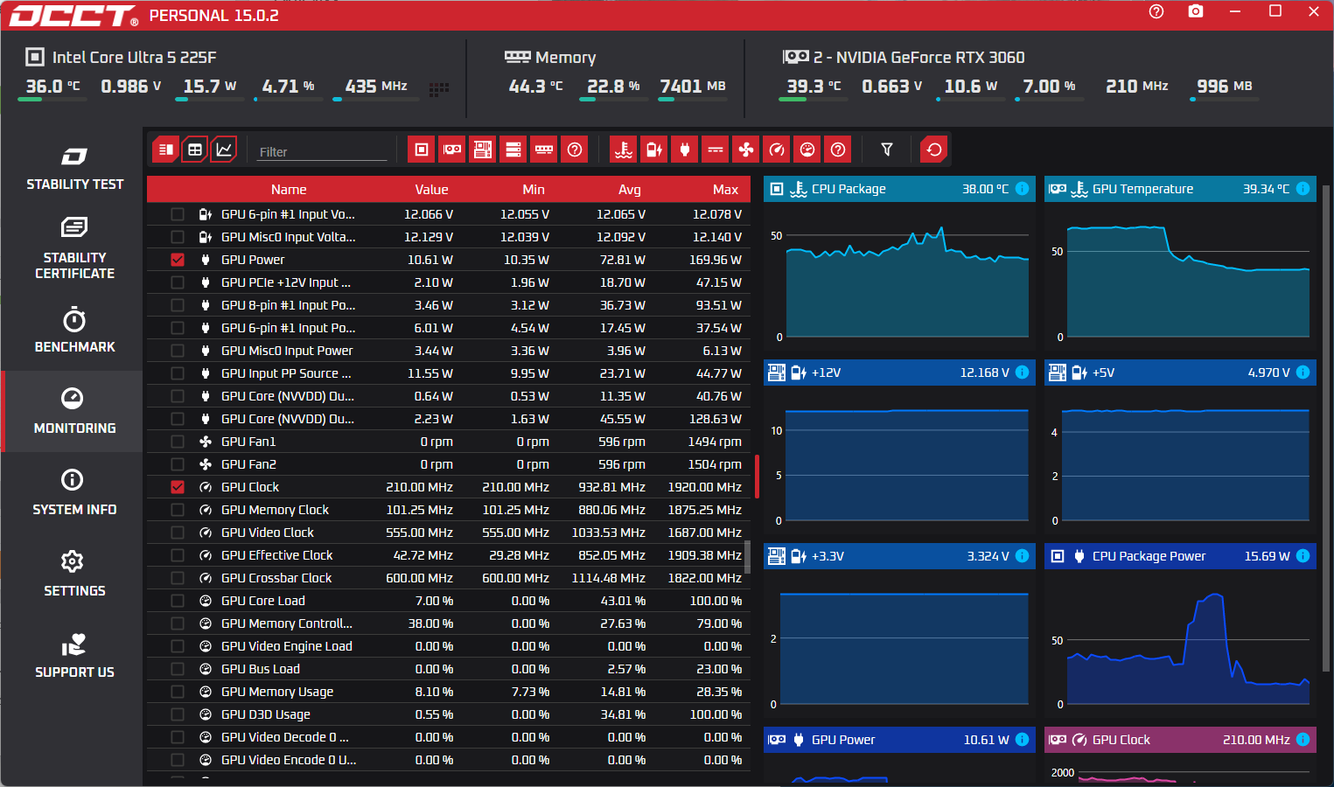Sort table by Value column header
This screenshot has height=787, width=1334.
coord(431,190)
